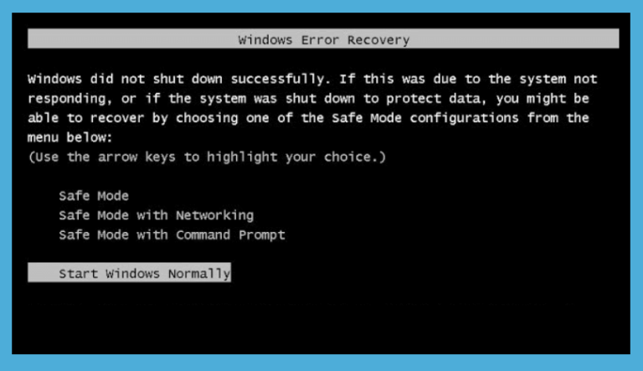Pick Safe Mode with Command Prompt
643x371 pixels.
click(172, 234)
